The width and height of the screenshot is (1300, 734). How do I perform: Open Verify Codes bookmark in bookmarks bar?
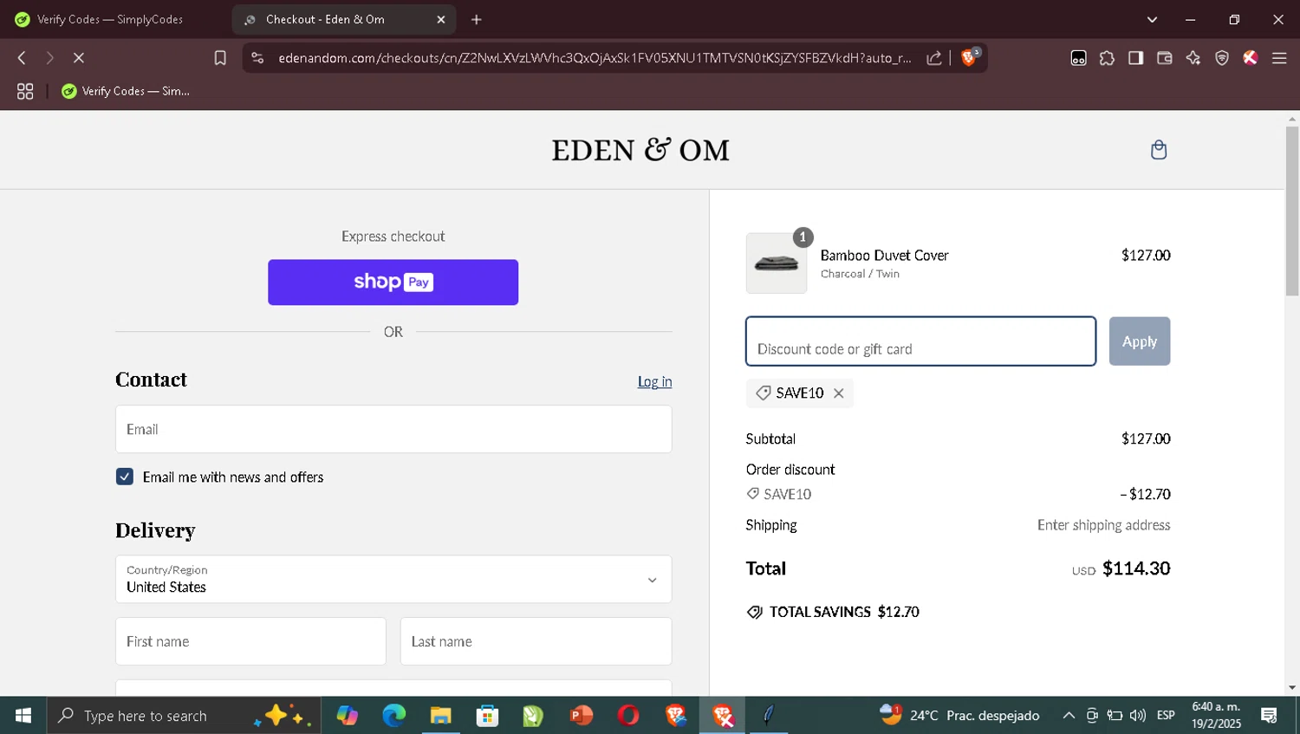126,91
